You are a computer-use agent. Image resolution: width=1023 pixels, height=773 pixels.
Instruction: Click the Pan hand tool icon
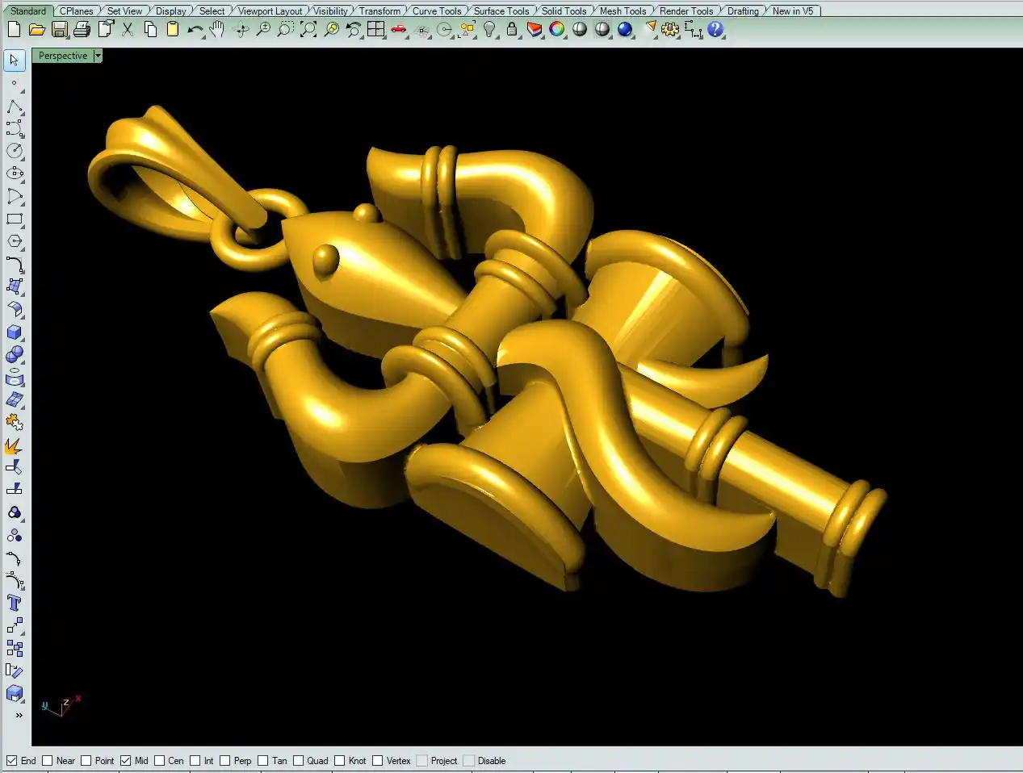tap(216, 30)
